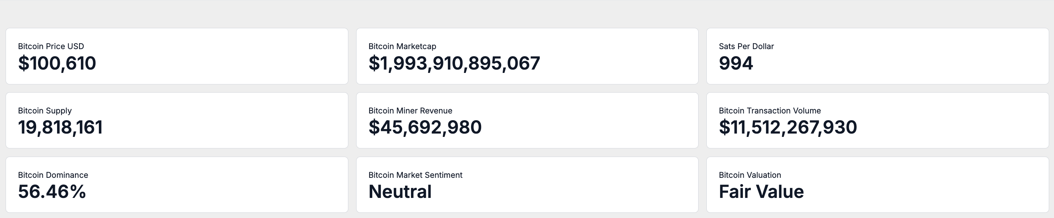This screenshot has width=1054, height=218.
Task: Select the Bitcoin Marketcap label
Action: (x=402, y=46)
